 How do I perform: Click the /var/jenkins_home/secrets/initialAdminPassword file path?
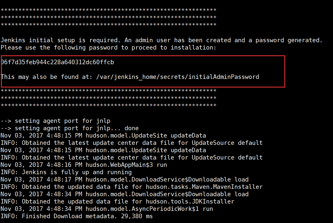[x=178, y=77]
